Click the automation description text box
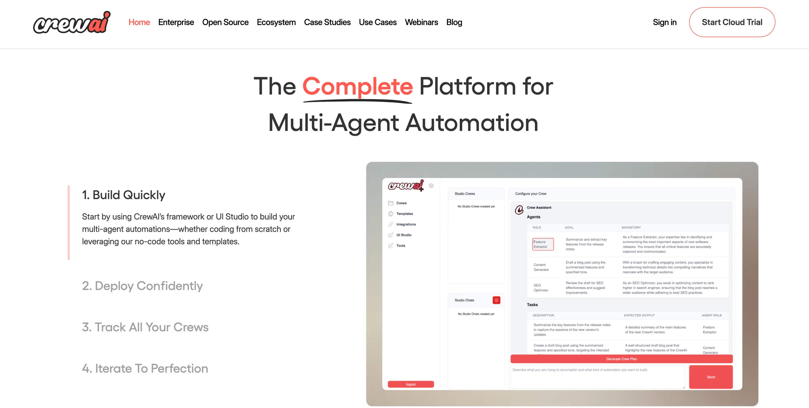Screen dimensions: 809x408 click(x=597, y=377)
